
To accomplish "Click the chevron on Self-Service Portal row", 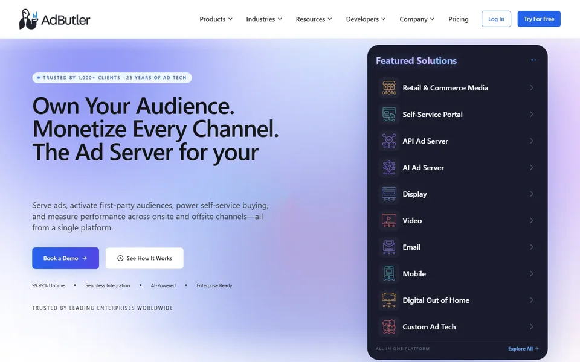I will (x=532, y=115).
